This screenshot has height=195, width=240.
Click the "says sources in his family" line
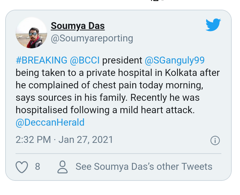tap(71, 98)
